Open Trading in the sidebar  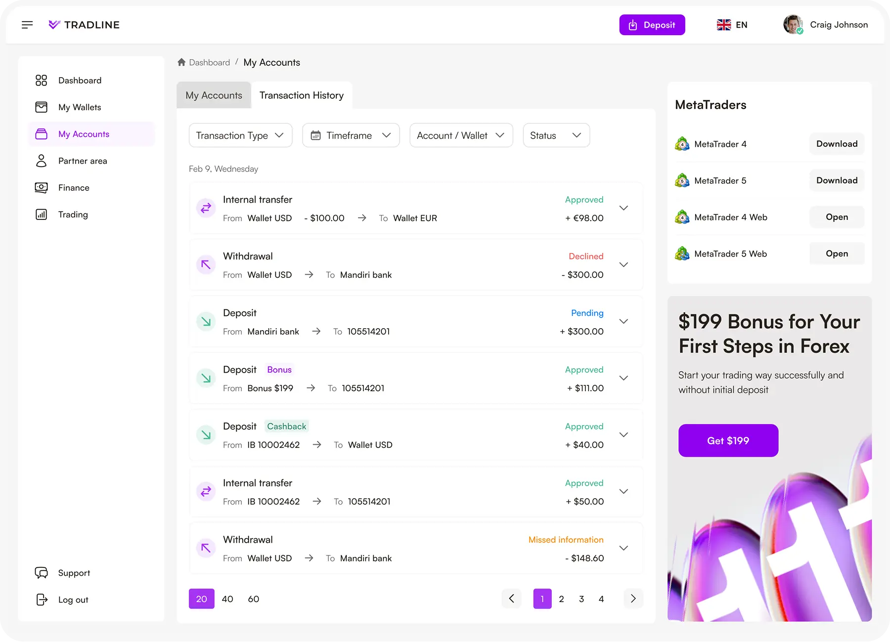tap(91, 214)
